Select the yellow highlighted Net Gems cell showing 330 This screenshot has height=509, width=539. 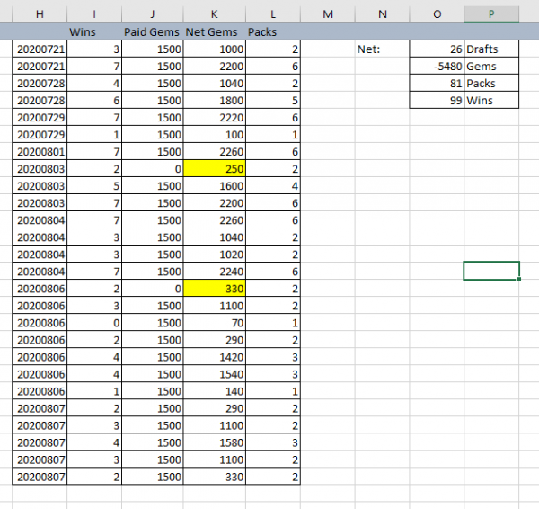[x=213, y=288]
